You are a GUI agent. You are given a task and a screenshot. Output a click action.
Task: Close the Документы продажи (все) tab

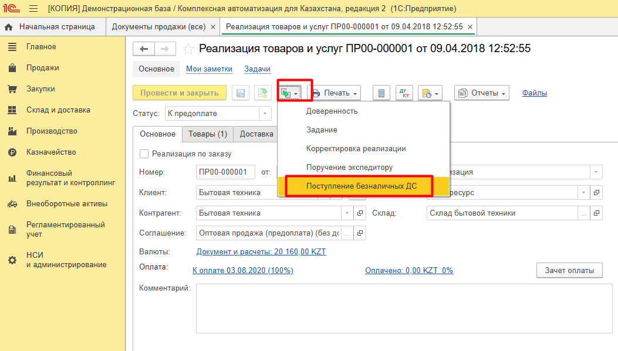[212, 27]
